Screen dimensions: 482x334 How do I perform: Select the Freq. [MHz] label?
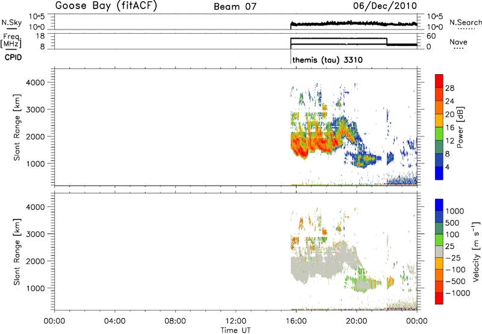[x=11, y=40]
